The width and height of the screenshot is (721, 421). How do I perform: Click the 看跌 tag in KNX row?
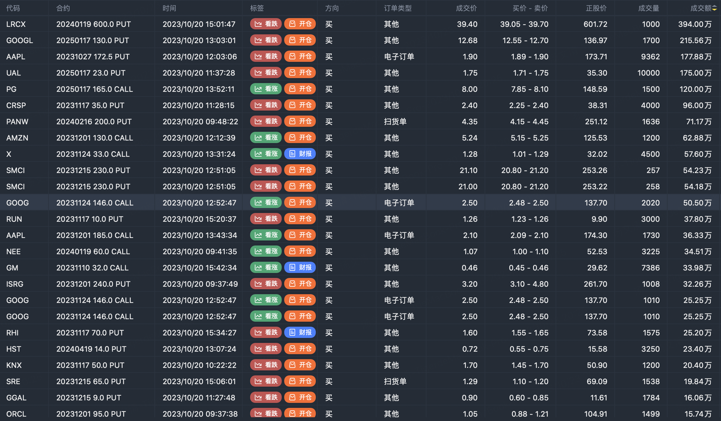(x=266, y=365)
